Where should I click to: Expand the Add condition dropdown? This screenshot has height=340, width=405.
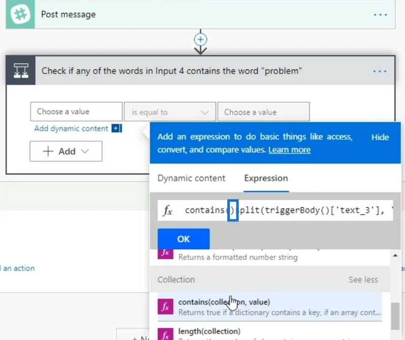pyautogui.click(x=66, y=152)
